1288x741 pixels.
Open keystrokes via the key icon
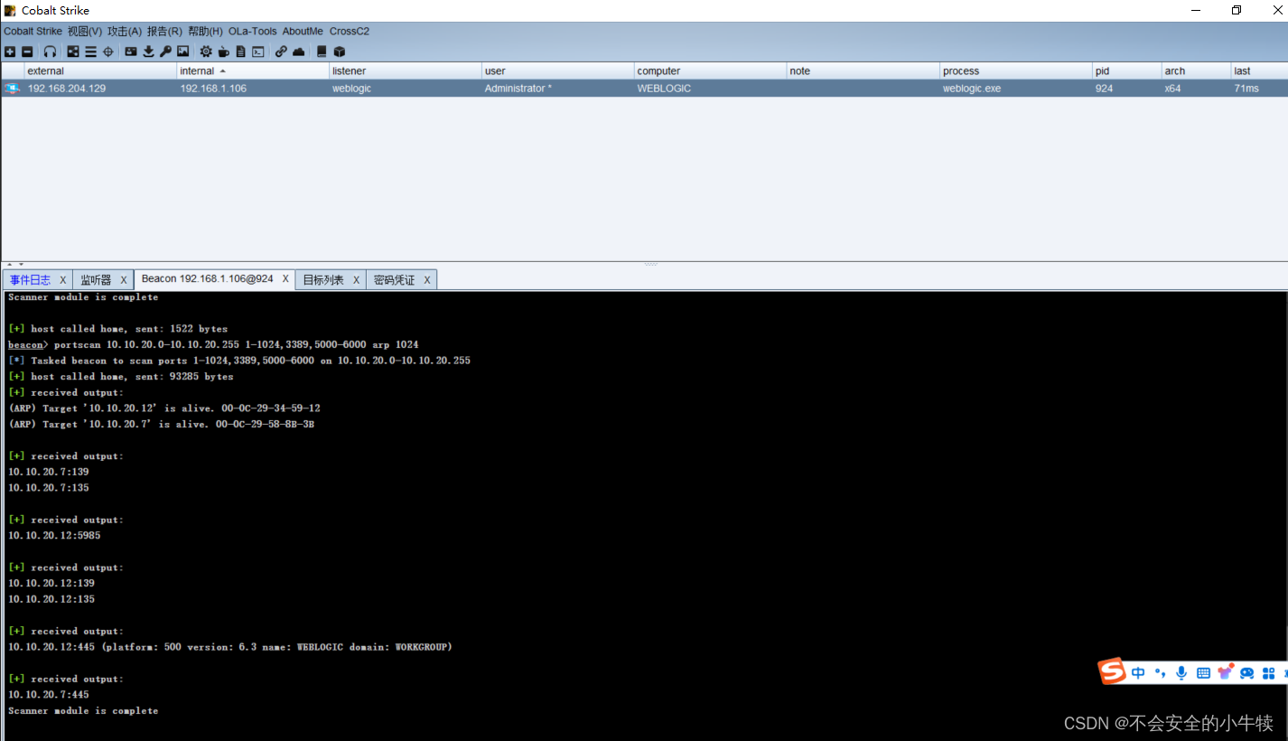click(x=165, y=52)
